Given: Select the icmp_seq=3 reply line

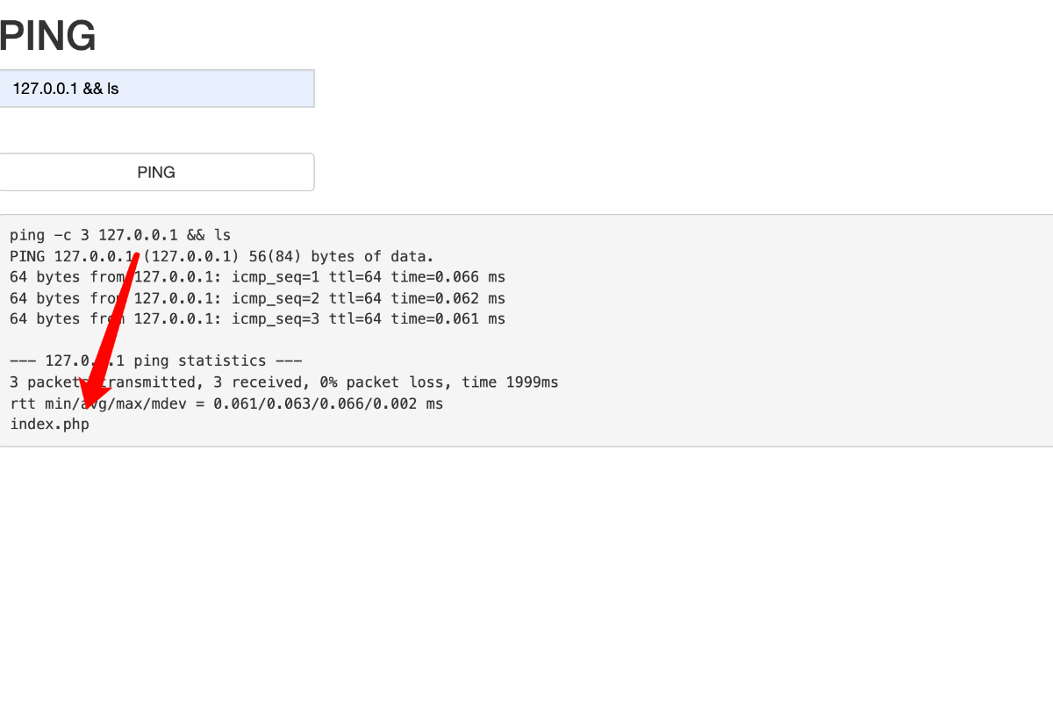Looking at the screenshot, I should [257, 319].
